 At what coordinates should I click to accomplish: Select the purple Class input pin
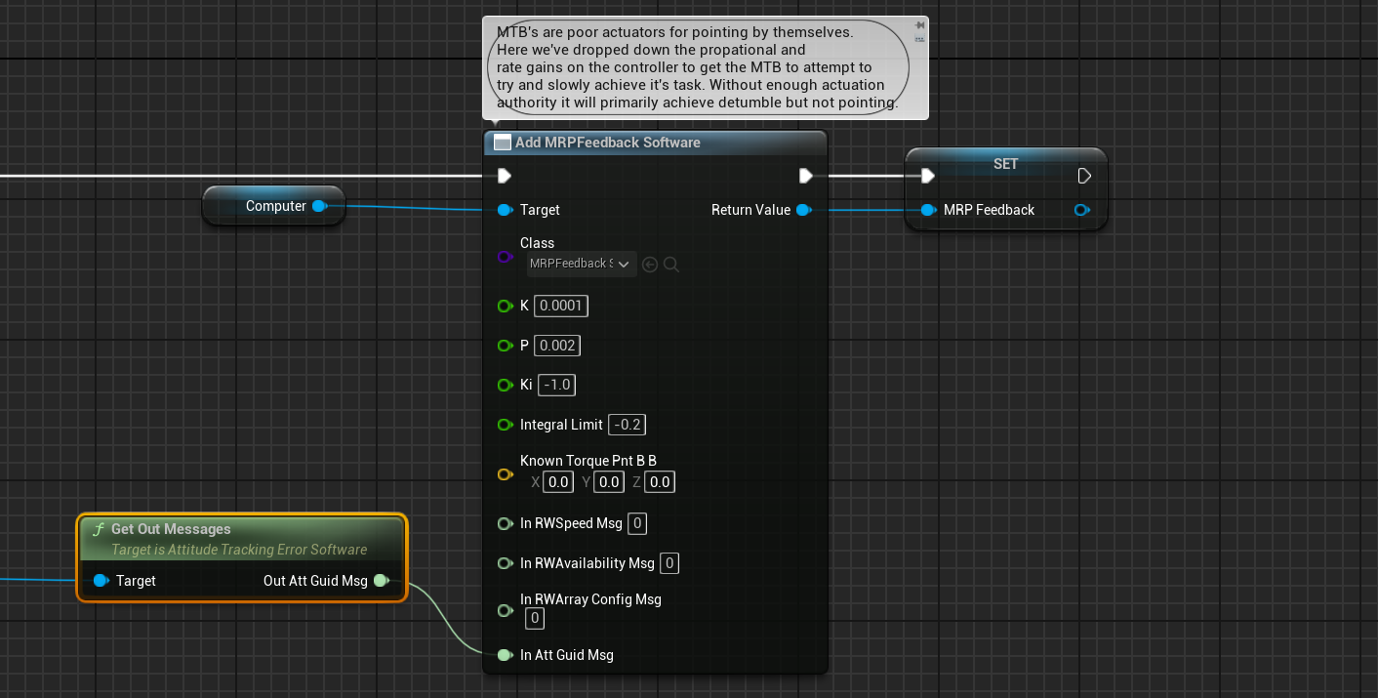pyautogui.click(x=505, y=257)
